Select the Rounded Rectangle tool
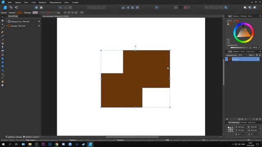The height and width of the screenshot is (147, 262). pos(2,66)
